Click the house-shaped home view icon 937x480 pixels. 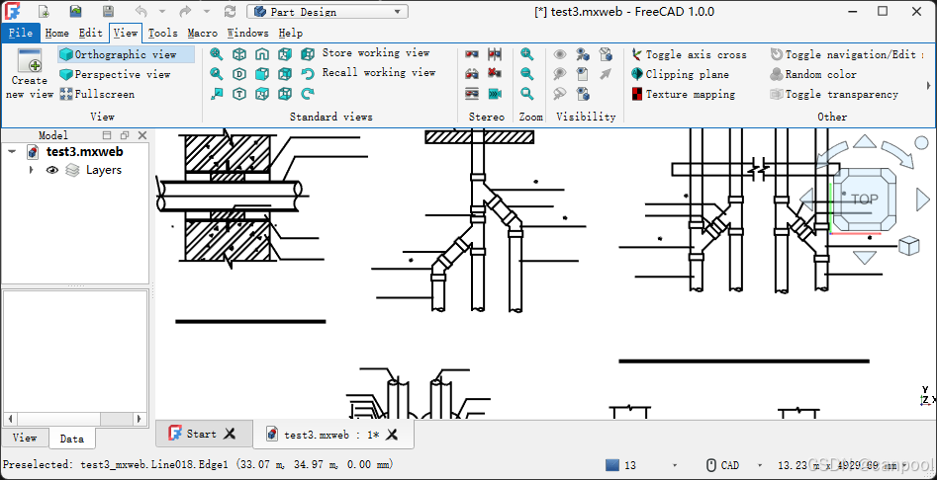[262, 54]
